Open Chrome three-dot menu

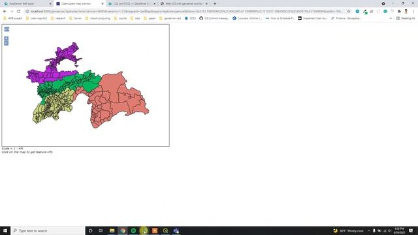413,12
